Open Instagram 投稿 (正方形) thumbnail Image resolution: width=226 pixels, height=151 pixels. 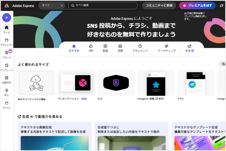point(156,83)
